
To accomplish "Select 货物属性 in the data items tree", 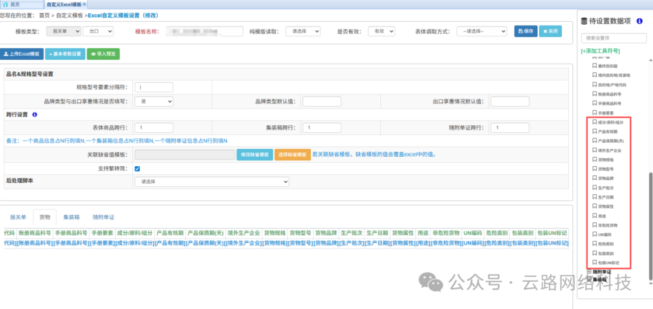I will click(x=605, y=207).
